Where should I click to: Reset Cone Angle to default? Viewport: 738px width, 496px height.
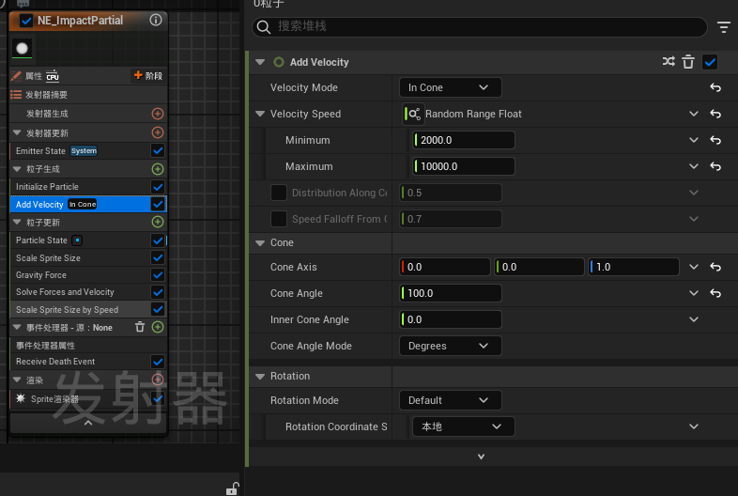pyautogui.click(x=715, y=293)
